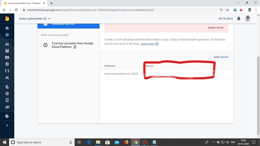
Task: Open Extensions icon in sidebar
Action: tap(7, 116)
